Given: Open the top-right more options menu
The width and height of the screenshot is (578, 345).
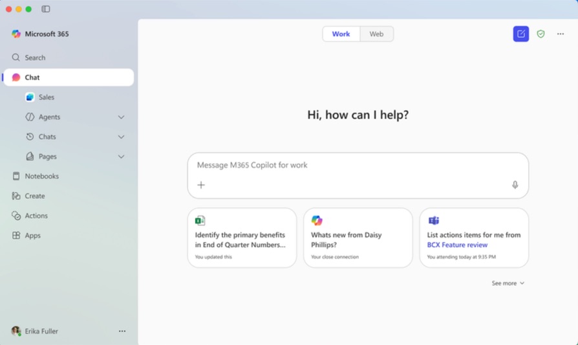Looking at the screenshot, I should pos(561,34).
